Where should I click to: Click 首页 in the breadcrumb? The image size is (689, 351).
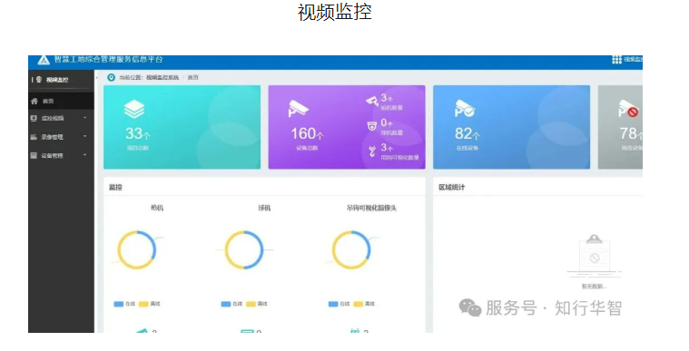click(193, 77)
